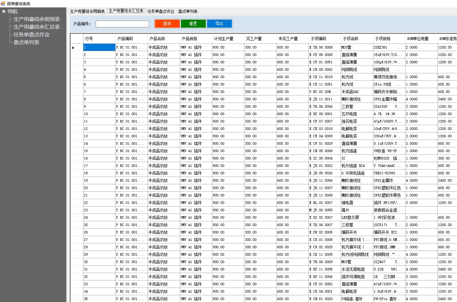Sort by the BOM单位用量 column header
The width and height of the screenshot is (457, 302).
point(421,39)
